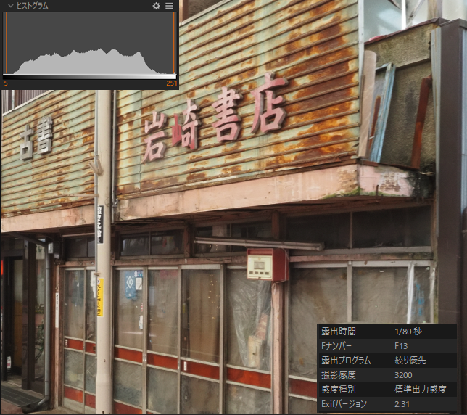
Task: Select the 感度種別 label
Action: point(339,390)
